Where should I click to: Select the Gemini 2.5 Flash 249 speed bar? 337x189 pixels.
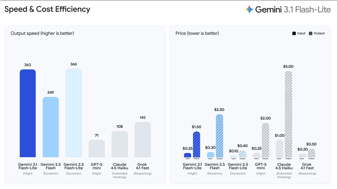(x=51, y=127)
